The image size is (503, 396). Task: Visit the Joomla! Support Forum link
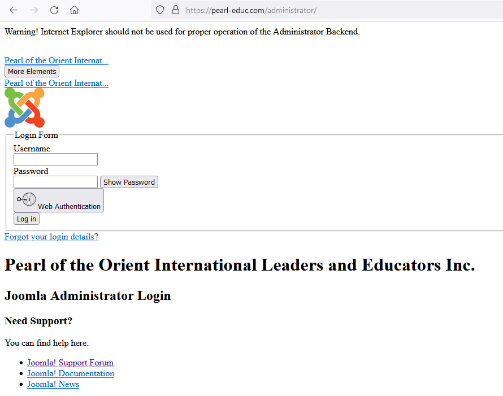click(70, 363)
